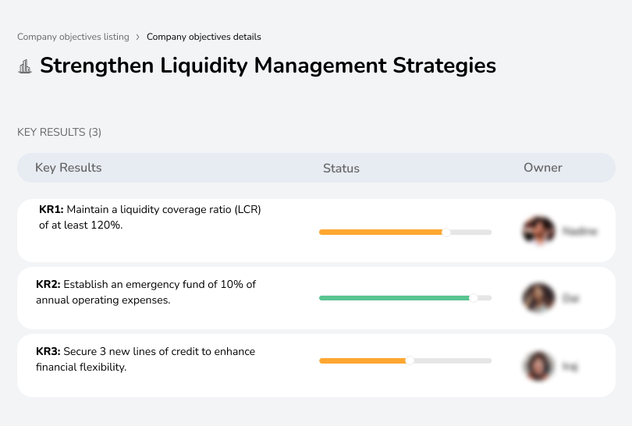The height and width of the screenshot is (426, 632).
Task: Click the breadcrumb chevron separator
Action: tap(137, 37)
